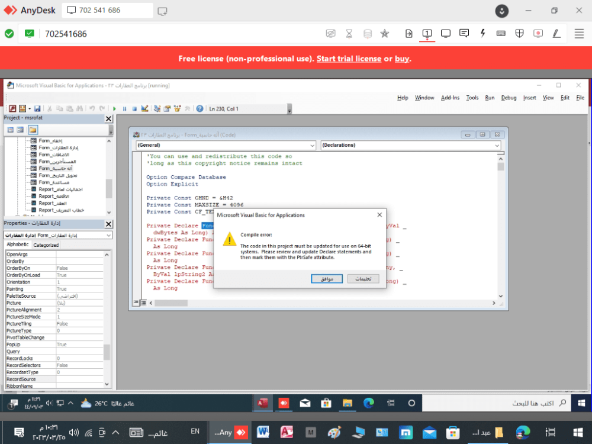This screenshot has height=444, width=592.
Task: Open Object Browser from the toolbar icon
Action: 177,109
